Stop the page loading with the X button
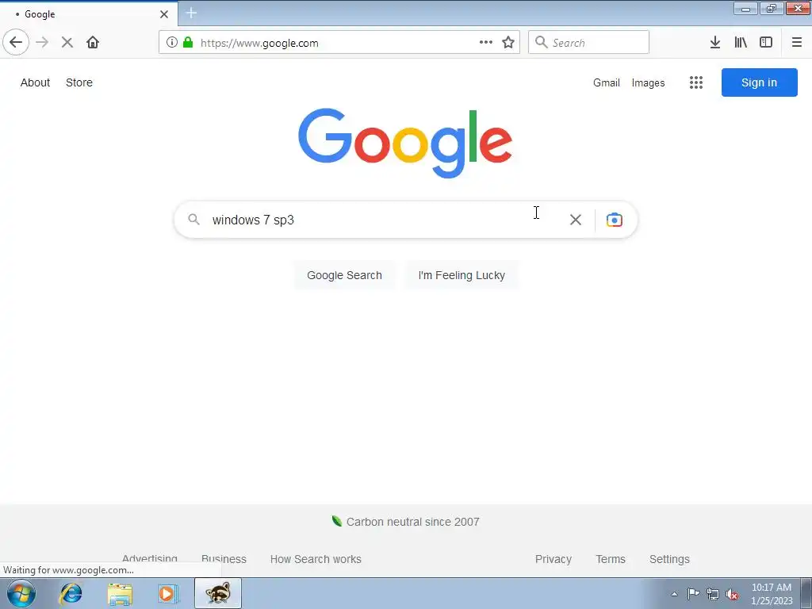This screenshot has width=812, height=609. pos(67,42)
